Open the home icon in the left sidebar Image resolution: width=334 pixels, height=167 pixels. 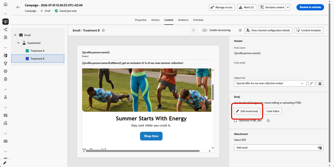point(5,4)
